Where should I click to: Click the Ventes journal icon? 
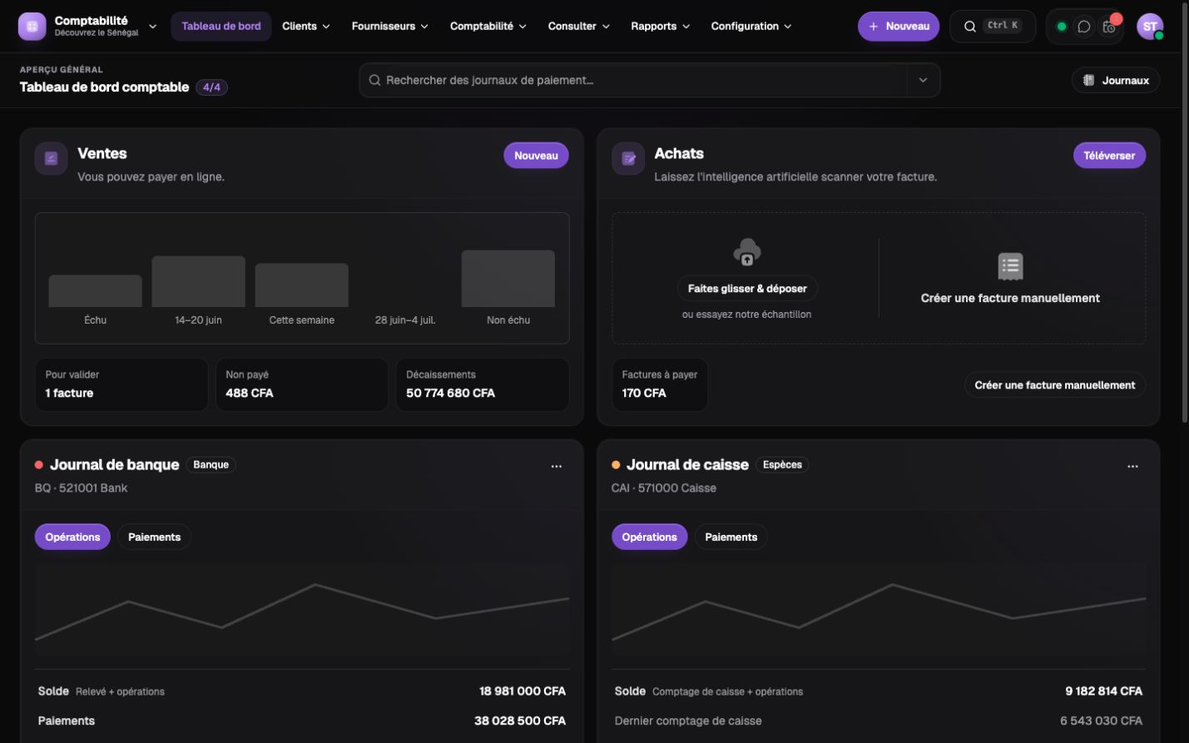[51, 158]
